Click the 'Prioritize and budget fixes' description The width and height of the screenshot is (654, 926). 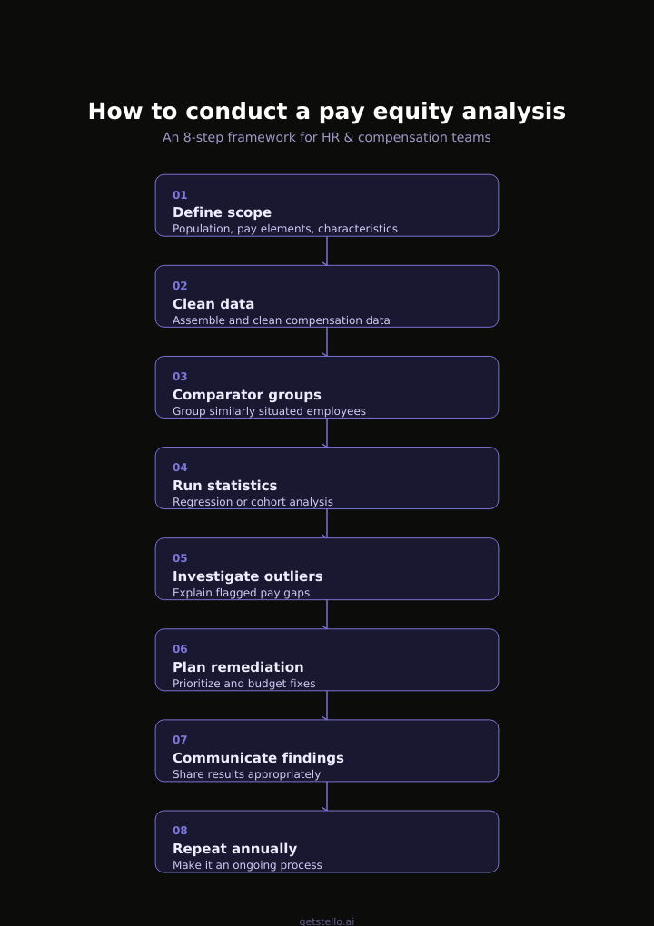click(244, 684)
